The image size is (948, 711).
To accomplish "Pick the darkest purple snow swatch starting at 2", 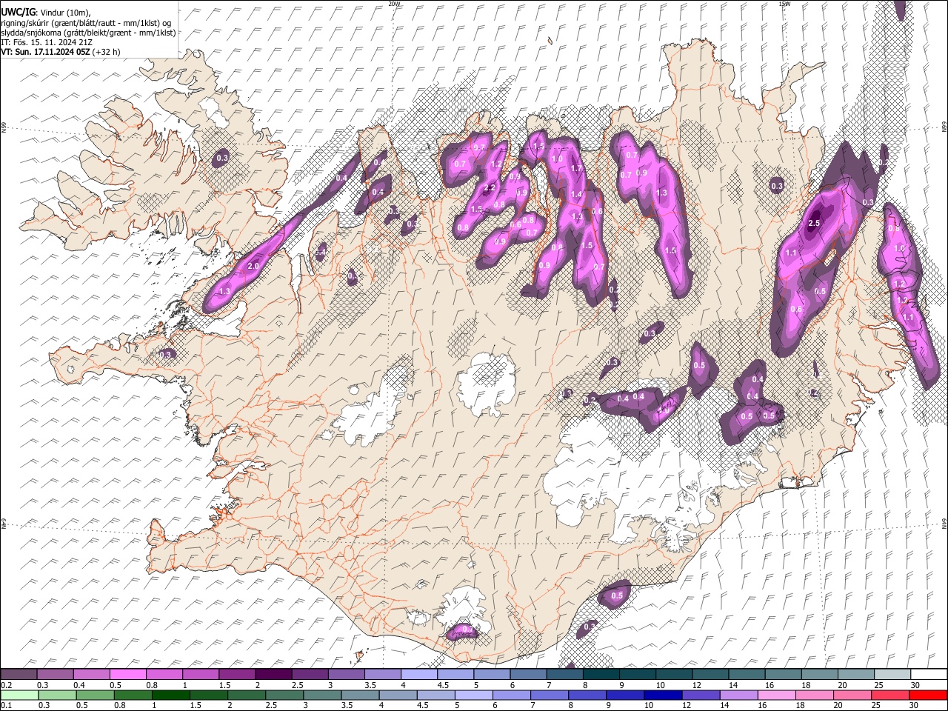I will click(x=273, y=674).
